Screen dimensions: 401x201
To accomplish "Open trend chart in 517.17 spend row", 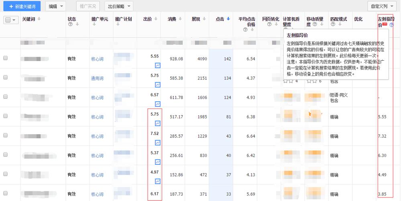I will (157, 123).
